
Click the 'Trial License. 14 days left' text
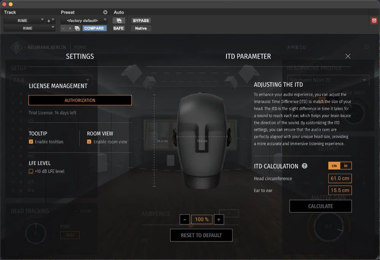click(x=52, y=113)
